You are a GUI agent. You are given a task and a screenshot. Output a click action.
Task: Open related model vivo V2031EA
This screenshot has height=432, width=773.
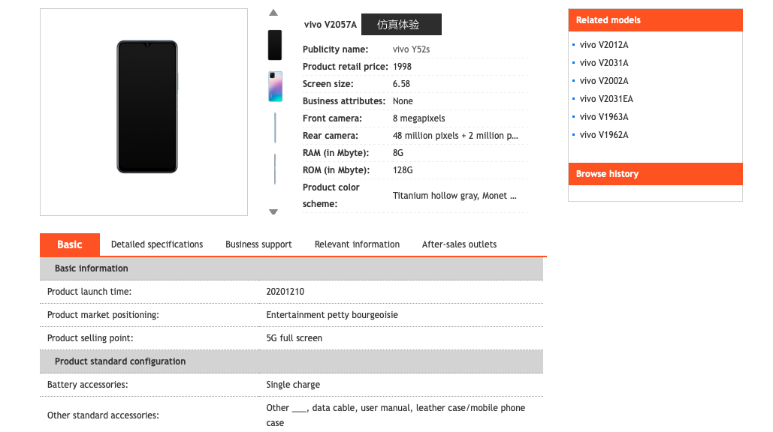click(x=606, y=99)
